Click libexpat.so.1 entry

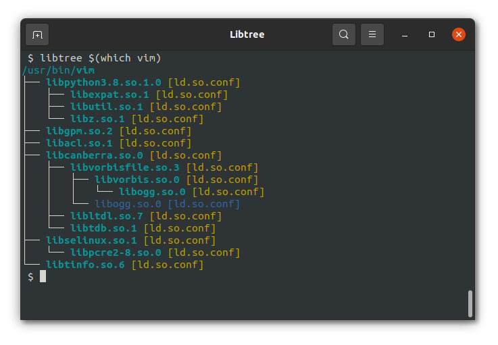[x=109, y=95]
